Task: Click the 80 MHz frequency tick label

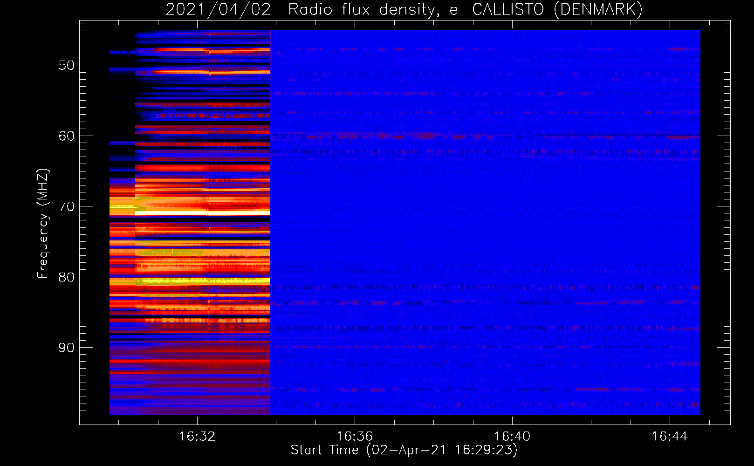Action: 67,277
